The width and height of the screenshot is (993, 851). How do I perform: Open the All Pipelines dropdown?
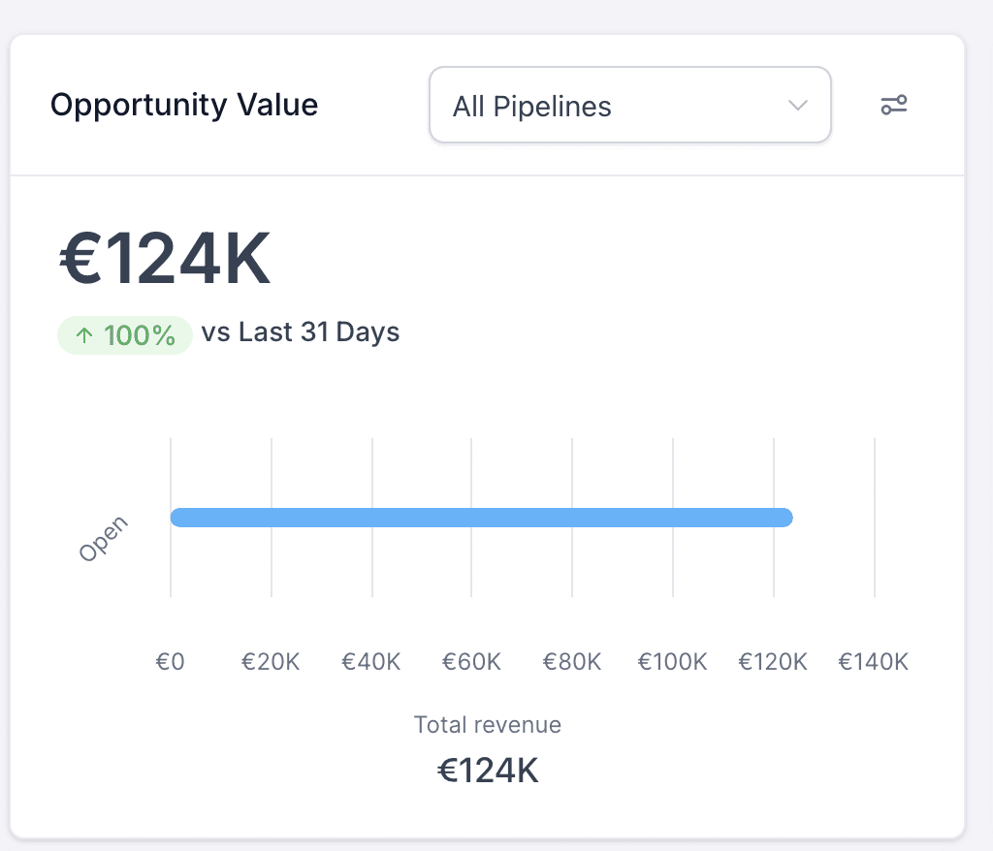pos(629,106)
